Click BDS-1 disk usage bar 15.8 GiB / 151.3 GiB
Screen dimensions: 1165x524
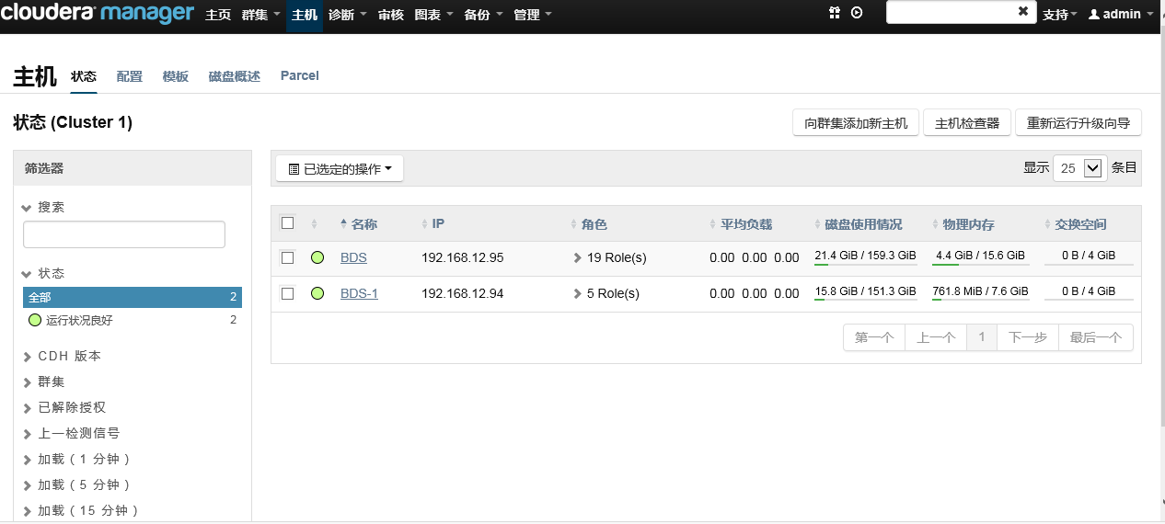(x=865, y=292)
